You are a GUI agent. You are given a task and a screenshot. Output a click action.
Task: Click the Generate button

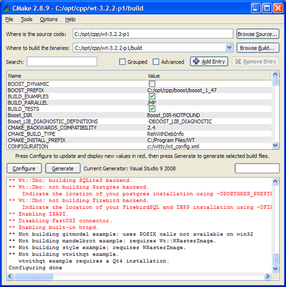coord(63,168)
